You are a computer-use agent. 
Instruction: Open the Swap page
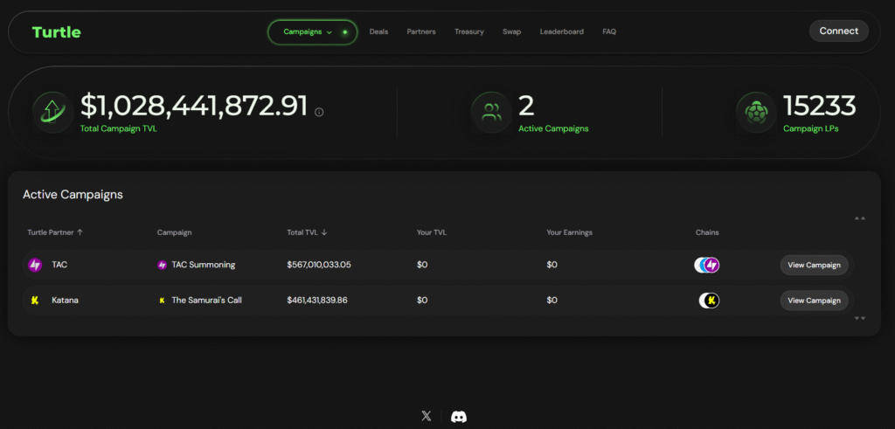click(x=511, y=32)
